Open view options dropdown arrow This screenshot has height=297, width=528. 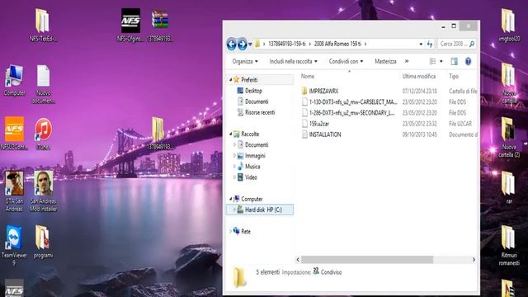[x=441, y=61]
